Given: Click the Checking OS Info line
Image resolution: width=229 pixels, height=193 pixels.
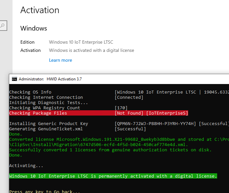Looking at the screenshot, I should tap(30, 92).
